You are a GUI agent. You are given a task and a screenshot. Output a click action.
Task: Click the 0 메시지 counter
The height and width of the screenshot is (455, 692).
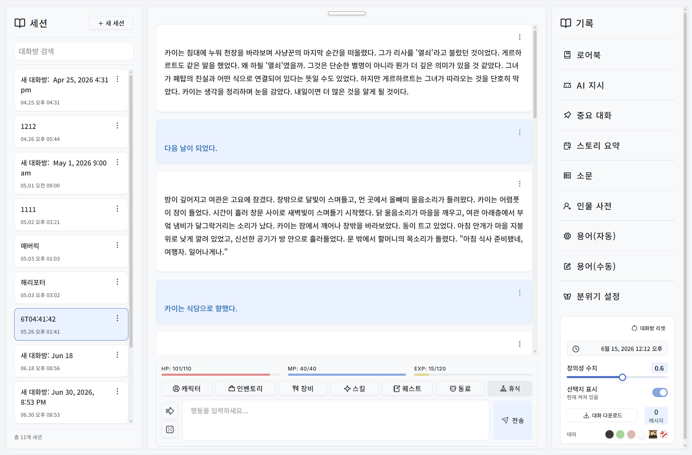pyautogui.click(x=656, y=416)
